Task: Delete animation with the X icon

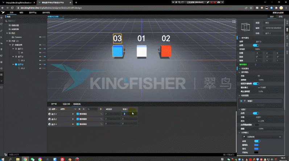Action: click(79, 109)
